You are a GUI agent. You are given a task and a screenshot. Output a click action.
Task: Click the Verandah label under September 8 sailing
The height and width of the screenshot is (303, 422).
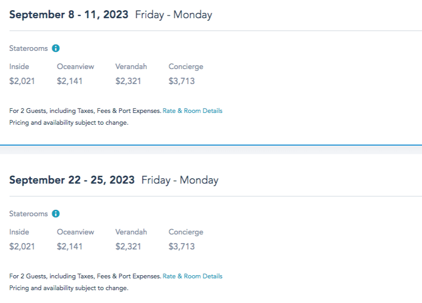pos(131,66)
